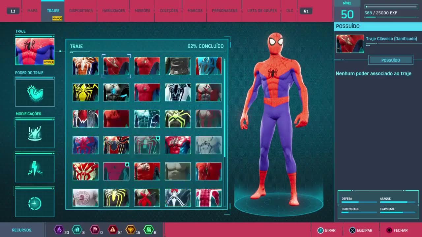
Task: Click the L1 shoulder button icon
Action: point(13,11)
